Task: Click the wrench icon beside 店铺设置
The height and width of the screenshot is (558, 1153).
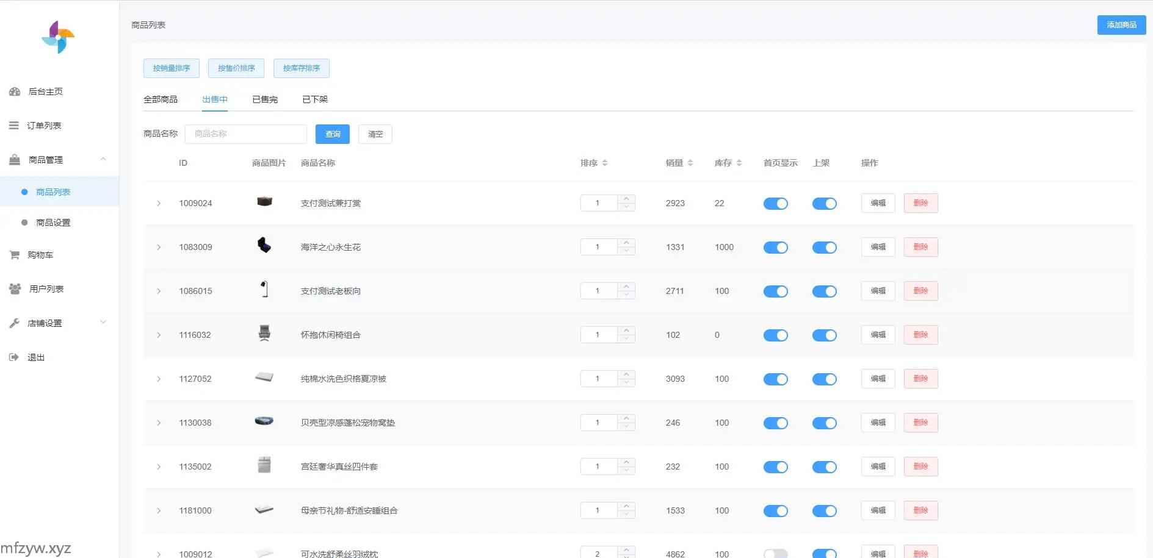Action: coord(14,323)
